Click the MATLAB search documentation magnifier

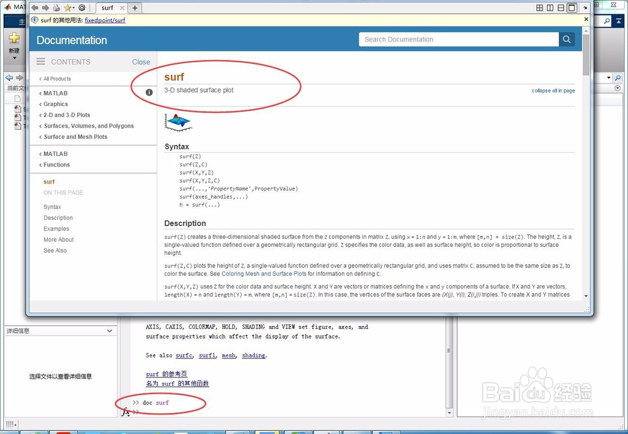point(607,21)
